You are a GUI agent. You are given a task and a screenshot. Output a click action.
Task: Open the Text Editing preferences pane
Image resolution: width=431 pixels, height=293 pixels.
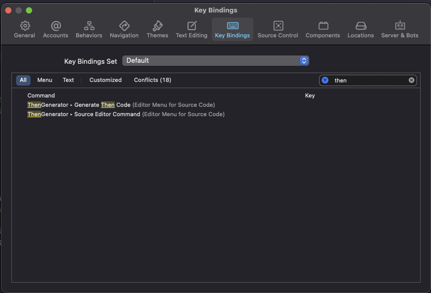pos(192,30)
